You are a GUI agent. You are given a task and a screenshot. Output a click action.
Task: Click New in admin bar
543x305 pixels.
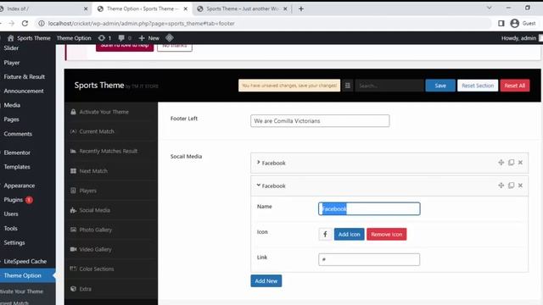(149, 38)
